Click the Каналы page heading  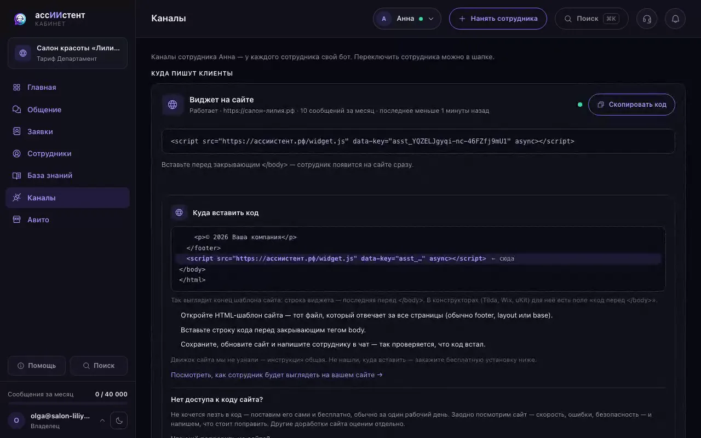(169, 19)
